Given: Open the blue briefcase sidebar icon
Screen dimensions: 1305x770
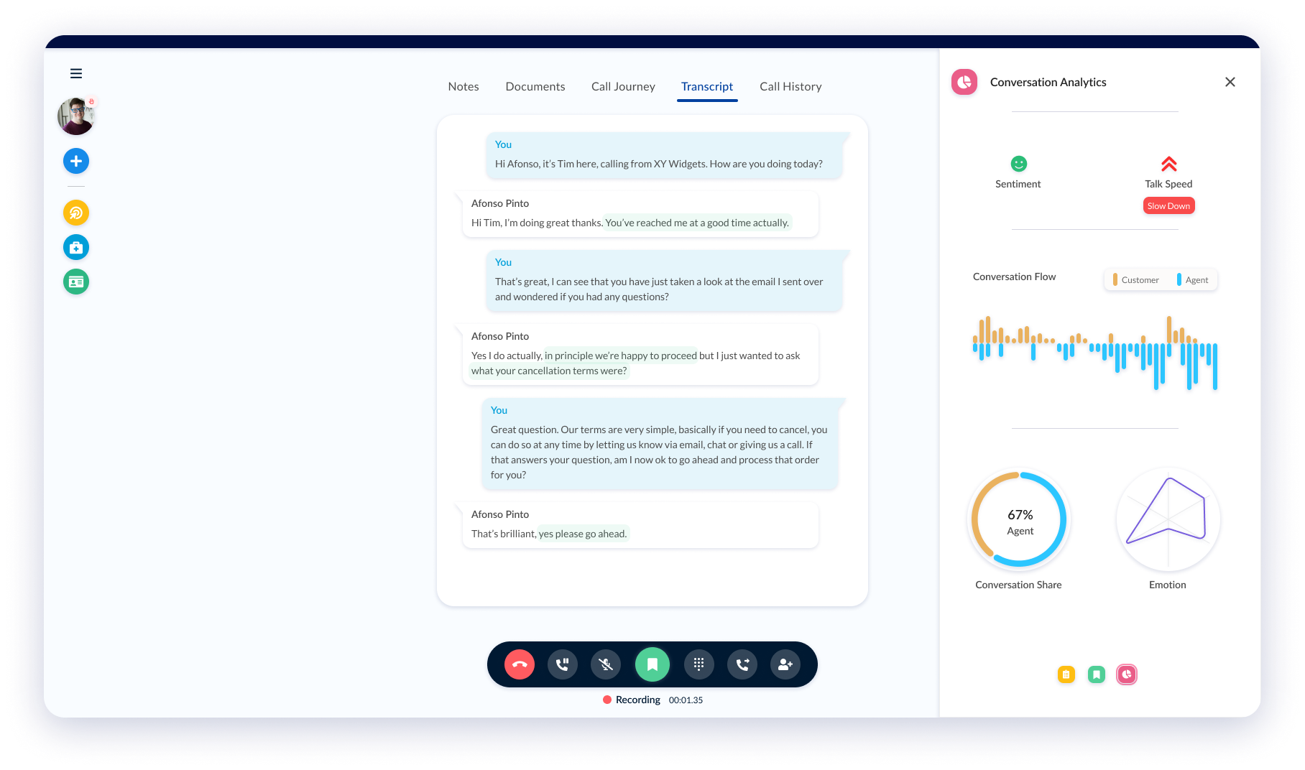Looking at the screenshot, I should [76, 247].
